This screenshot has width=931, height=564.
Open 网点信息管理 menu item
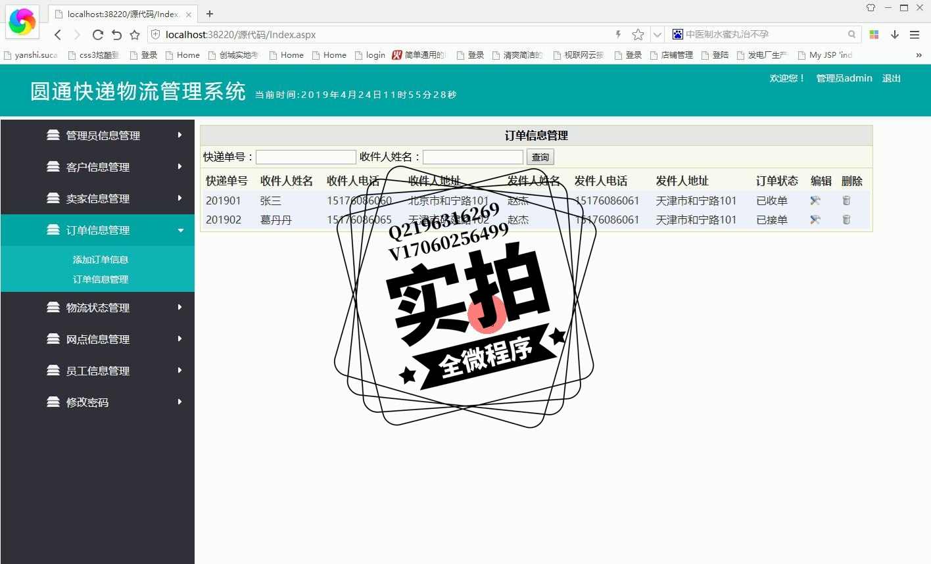(x=97, y=339)
